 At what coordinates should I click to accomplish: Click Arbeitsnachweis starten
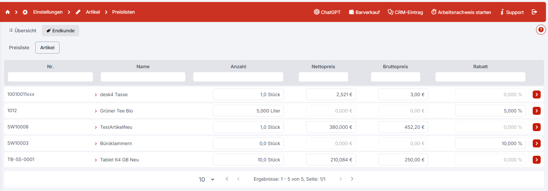(x=461, y=12)
